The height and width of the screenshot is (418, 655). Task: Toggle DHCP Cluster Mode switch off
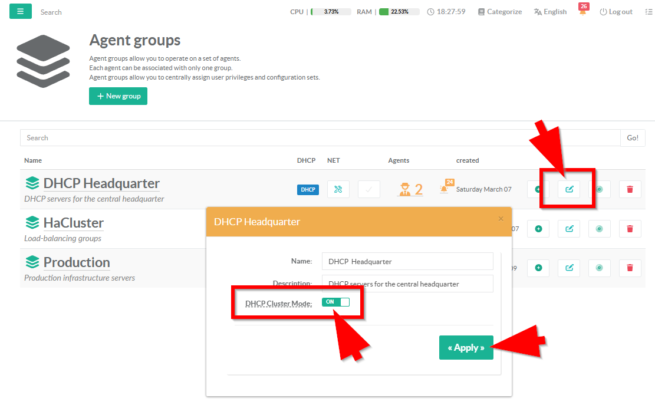tap(335, 302)
